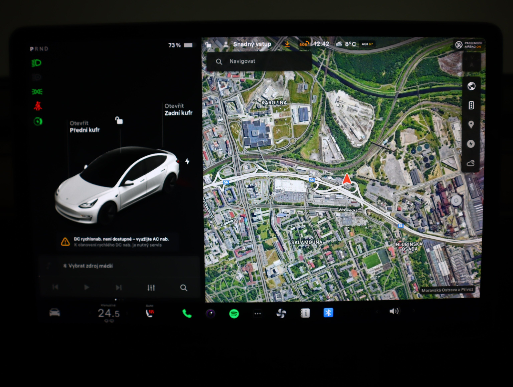Viewport: 513px width, 387px height.
Task: Show charging stations on map
Action: pyautogui.click(x=471, y=144)
